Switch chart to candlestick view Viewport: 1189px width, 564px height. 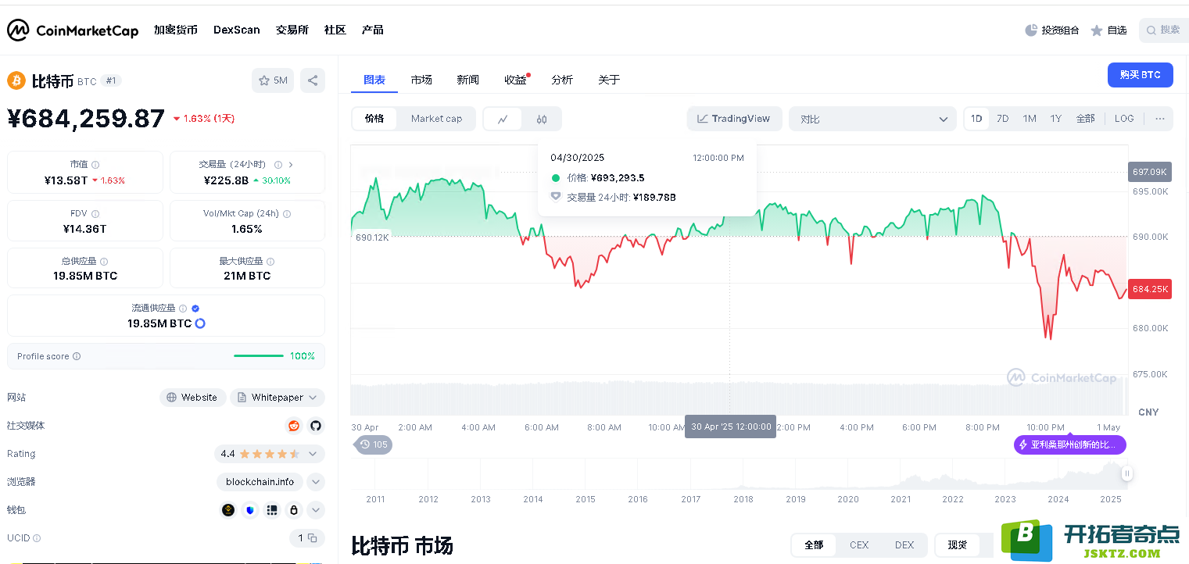point(542,119)
